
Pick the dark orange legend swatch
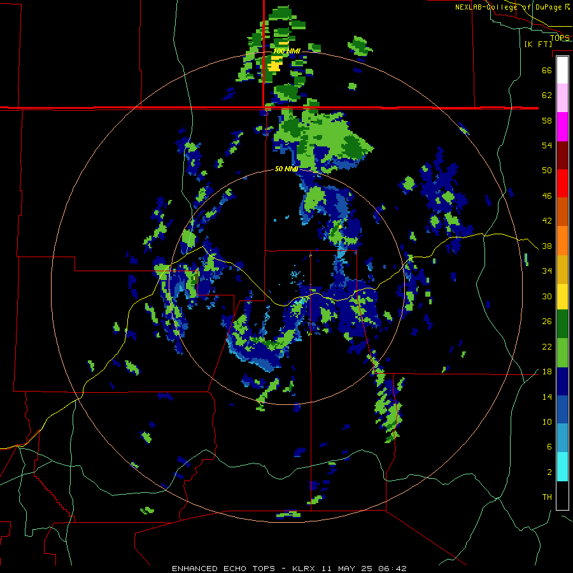[562, 211]
